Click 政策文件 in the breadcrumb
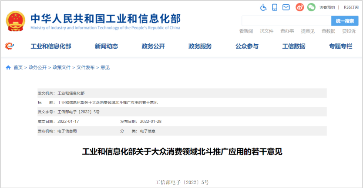 click(61, 67)
